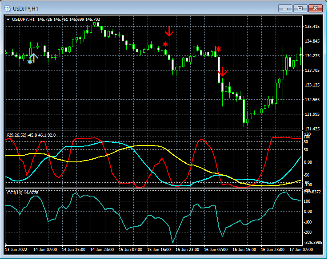
Task: Maximize the USDJPY,H1 chart window
Action: pos(300,8)
